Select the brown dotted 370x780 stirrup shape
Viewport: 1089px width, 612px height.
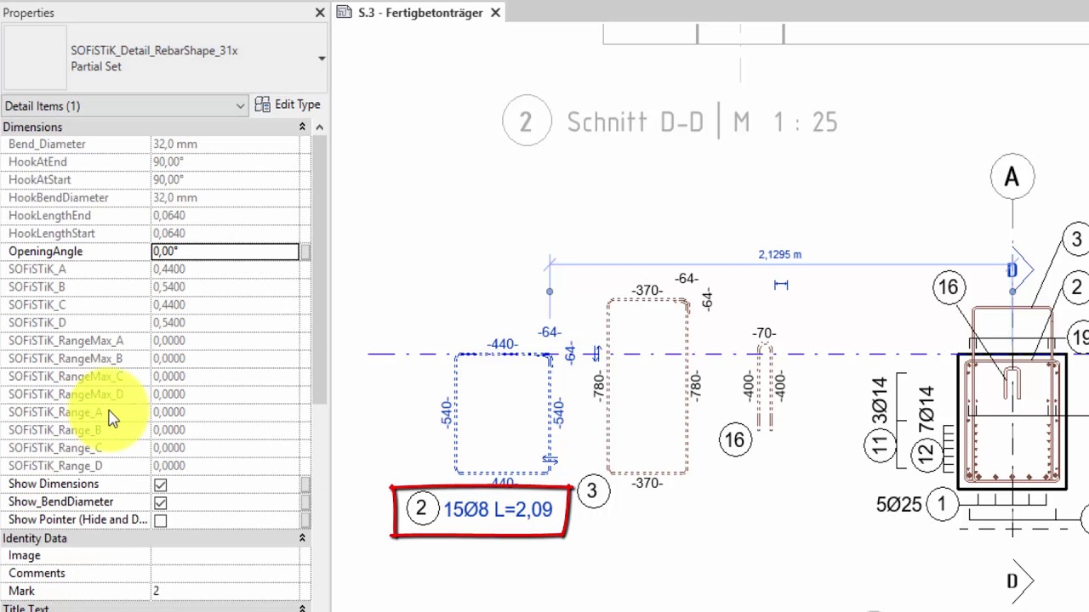tap(647, 387)
